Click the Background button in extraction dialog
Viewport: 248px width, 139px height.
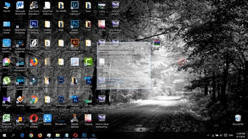pos(111,81)
